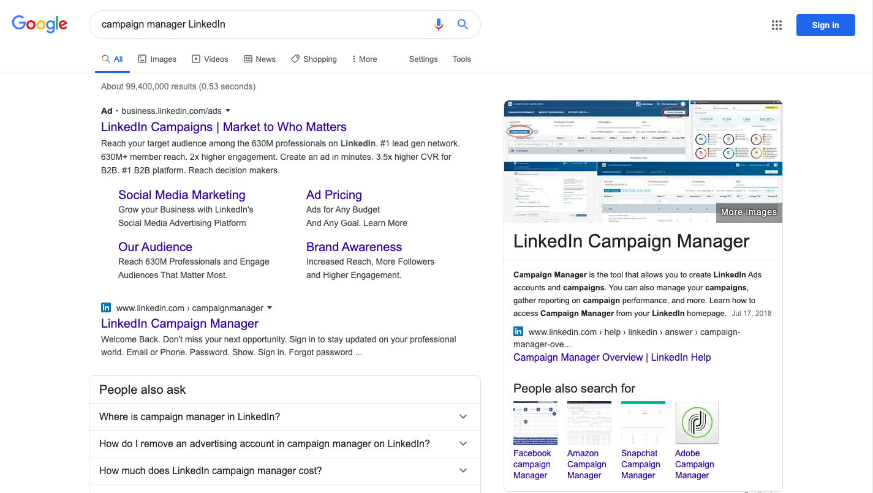Click Facebook campaign Manager text link
This screenshot has width=873, height=493.
532,464
